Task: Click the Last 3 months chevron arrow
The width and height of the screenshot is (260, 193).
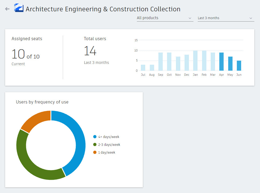Action: tap(251, 18)
